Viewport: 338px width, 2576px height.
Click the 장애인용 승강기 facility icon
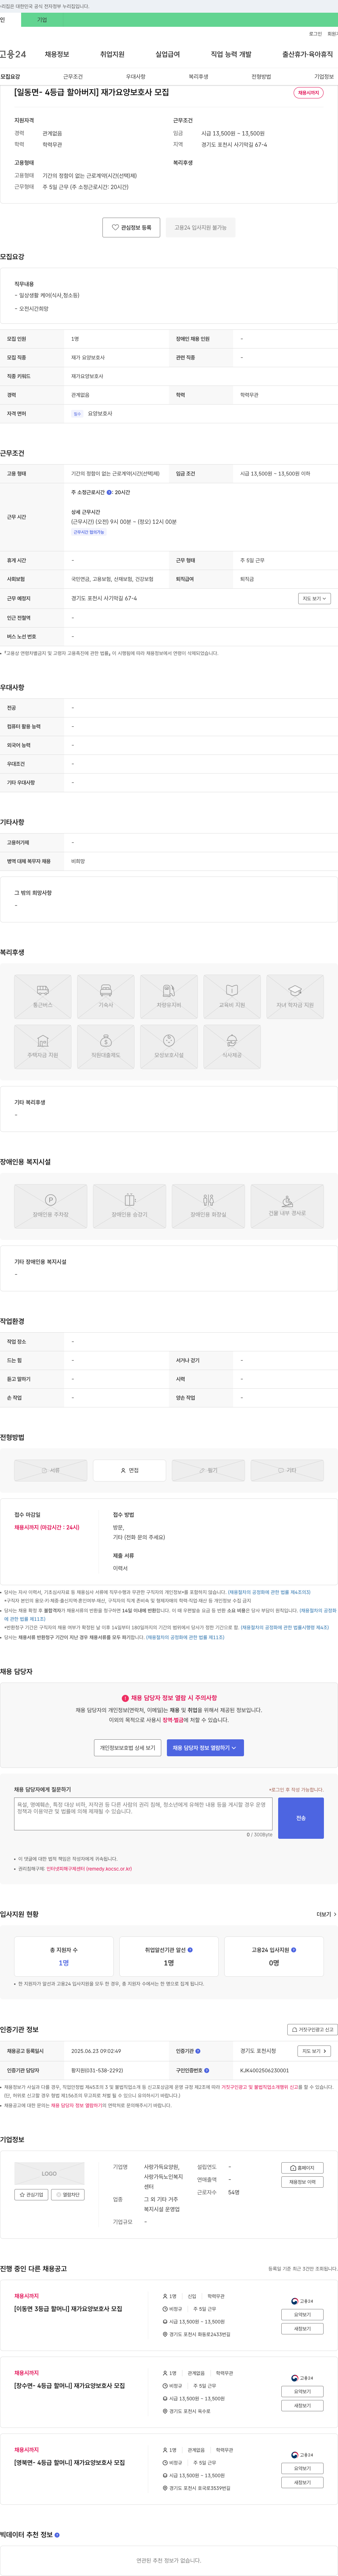(130, 1206)
